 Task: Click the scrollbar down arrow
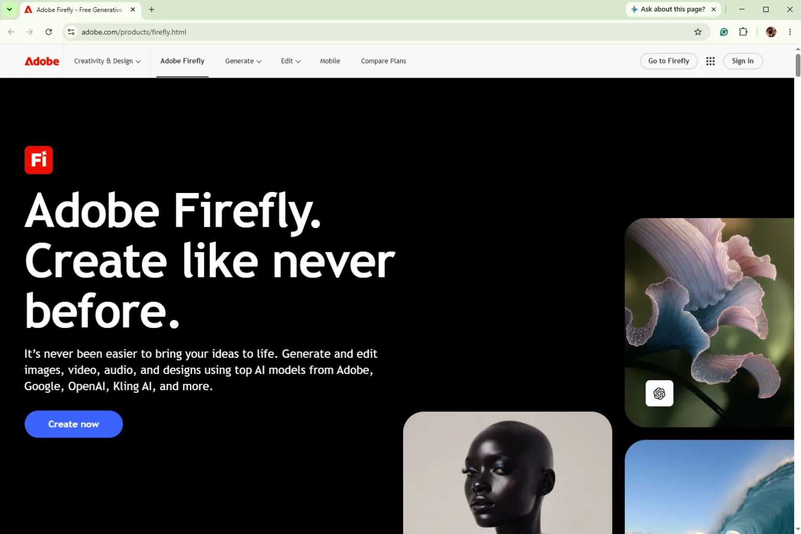pyautogui.click(x=798, y=529)
